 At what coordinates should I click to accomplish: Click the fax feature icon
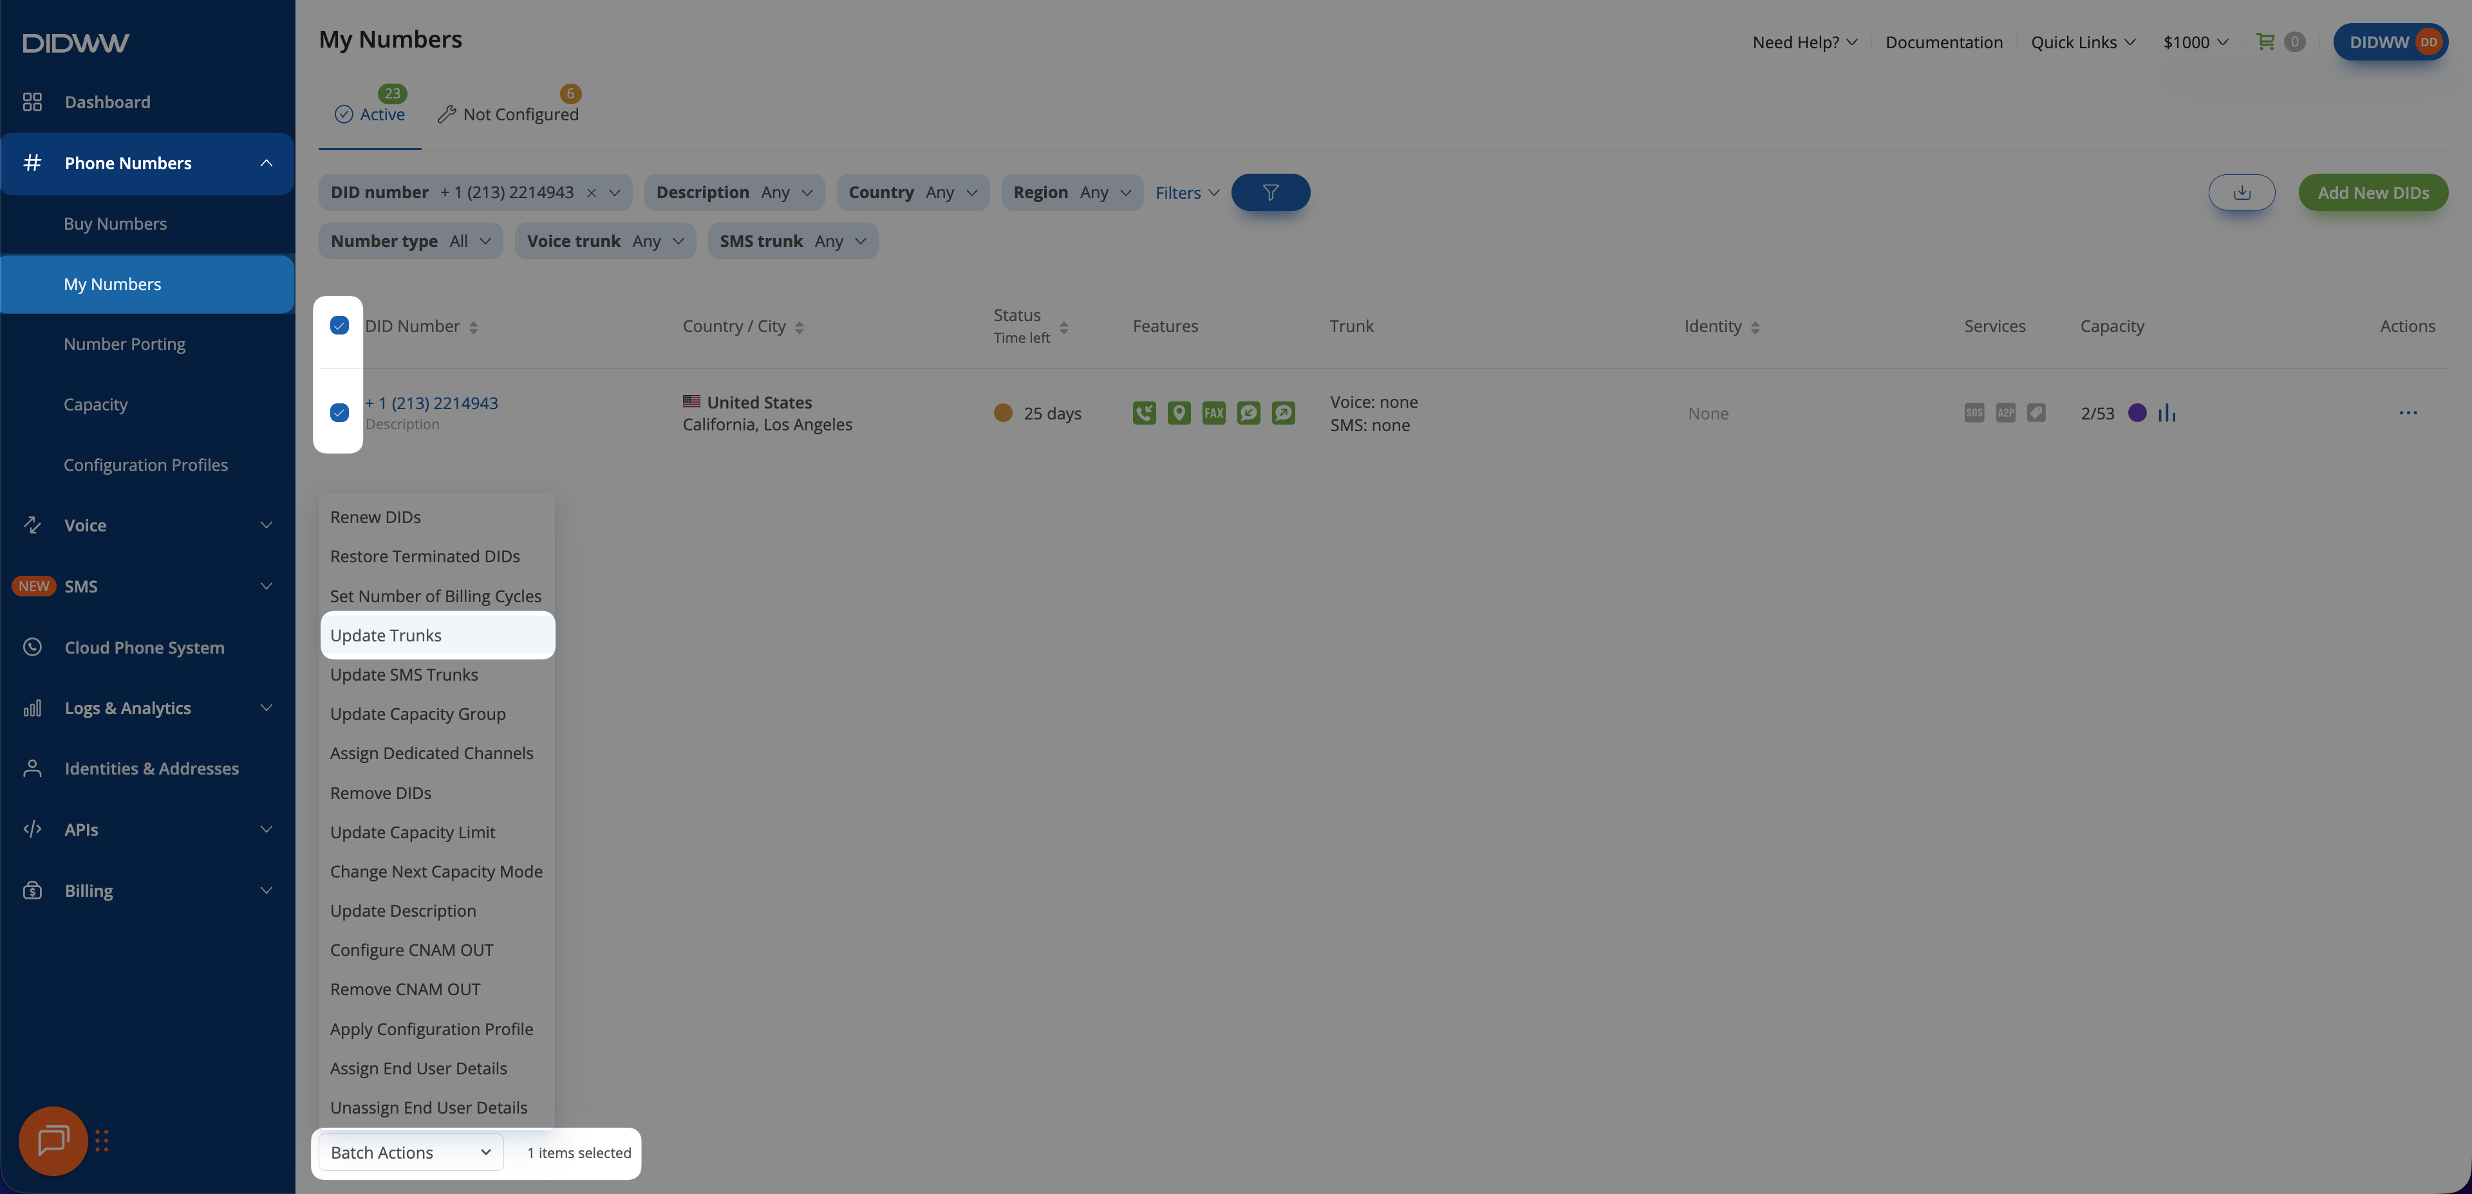pos(1213,414)
